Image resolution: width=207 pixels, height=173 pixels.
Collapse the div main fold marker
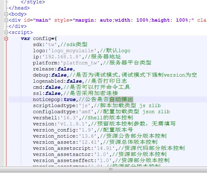point(6,20)
